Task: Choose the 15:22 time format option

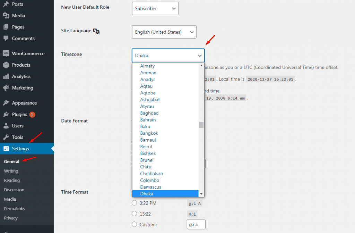Action: click(135, 214)
